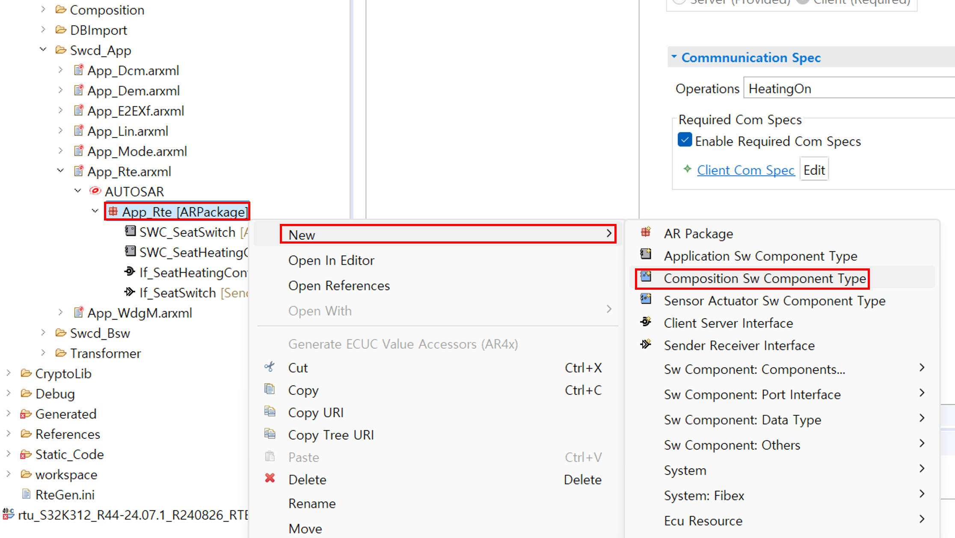The width and height of the screenshot is (955, 538).
Task: Collapse the Communication Spec section
Action: pos(674,57)
